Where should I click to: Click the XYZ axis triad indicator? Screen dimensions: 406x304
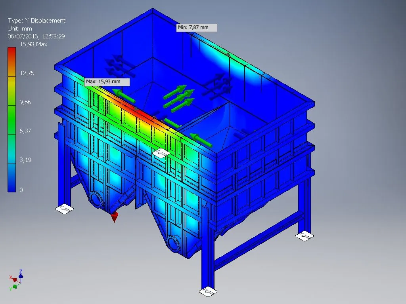pos(16,280)
